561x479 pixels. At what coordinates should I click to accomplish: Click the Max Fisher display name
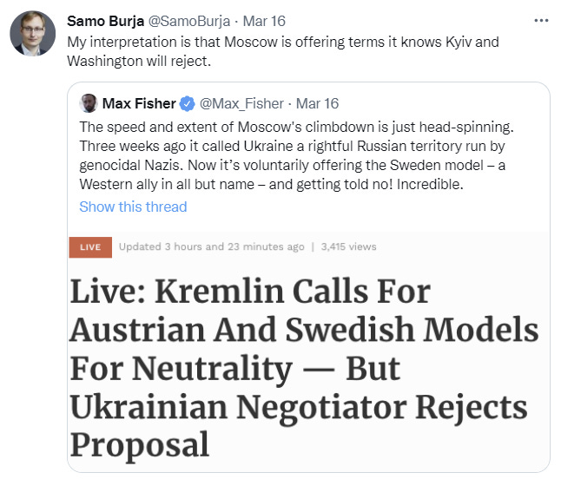(x=139, y=104)
